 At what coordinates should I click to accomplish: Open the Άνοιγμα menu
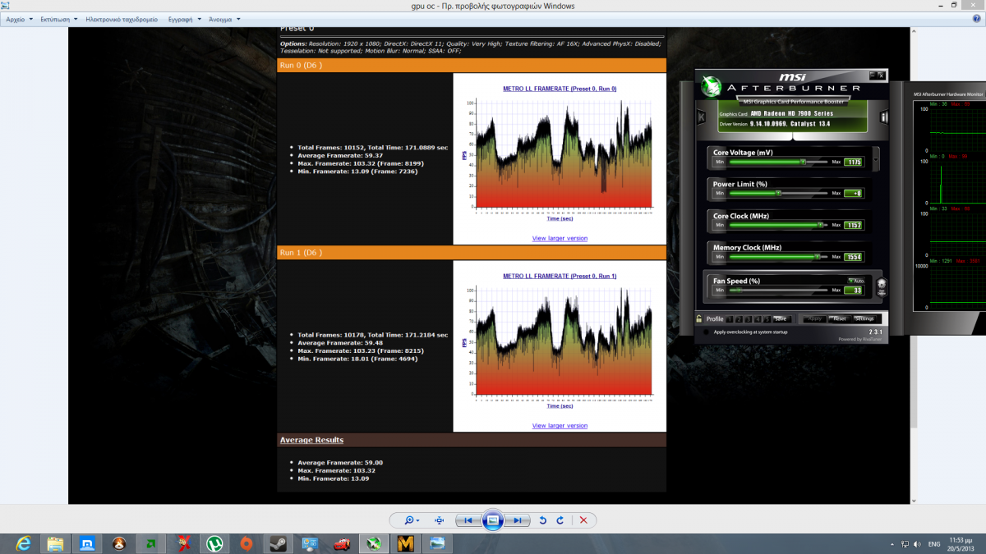[x=224, y=18]
